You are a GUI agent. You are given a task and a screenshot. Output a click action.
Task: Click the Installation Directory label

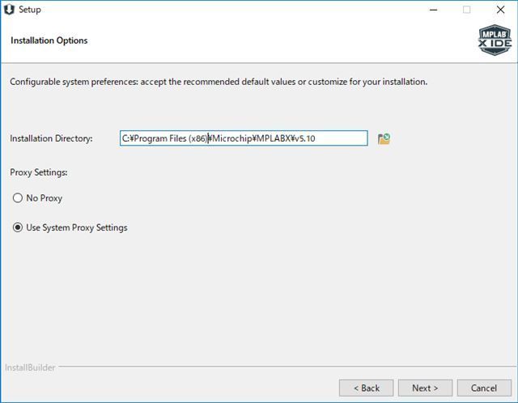click(51, 138)
